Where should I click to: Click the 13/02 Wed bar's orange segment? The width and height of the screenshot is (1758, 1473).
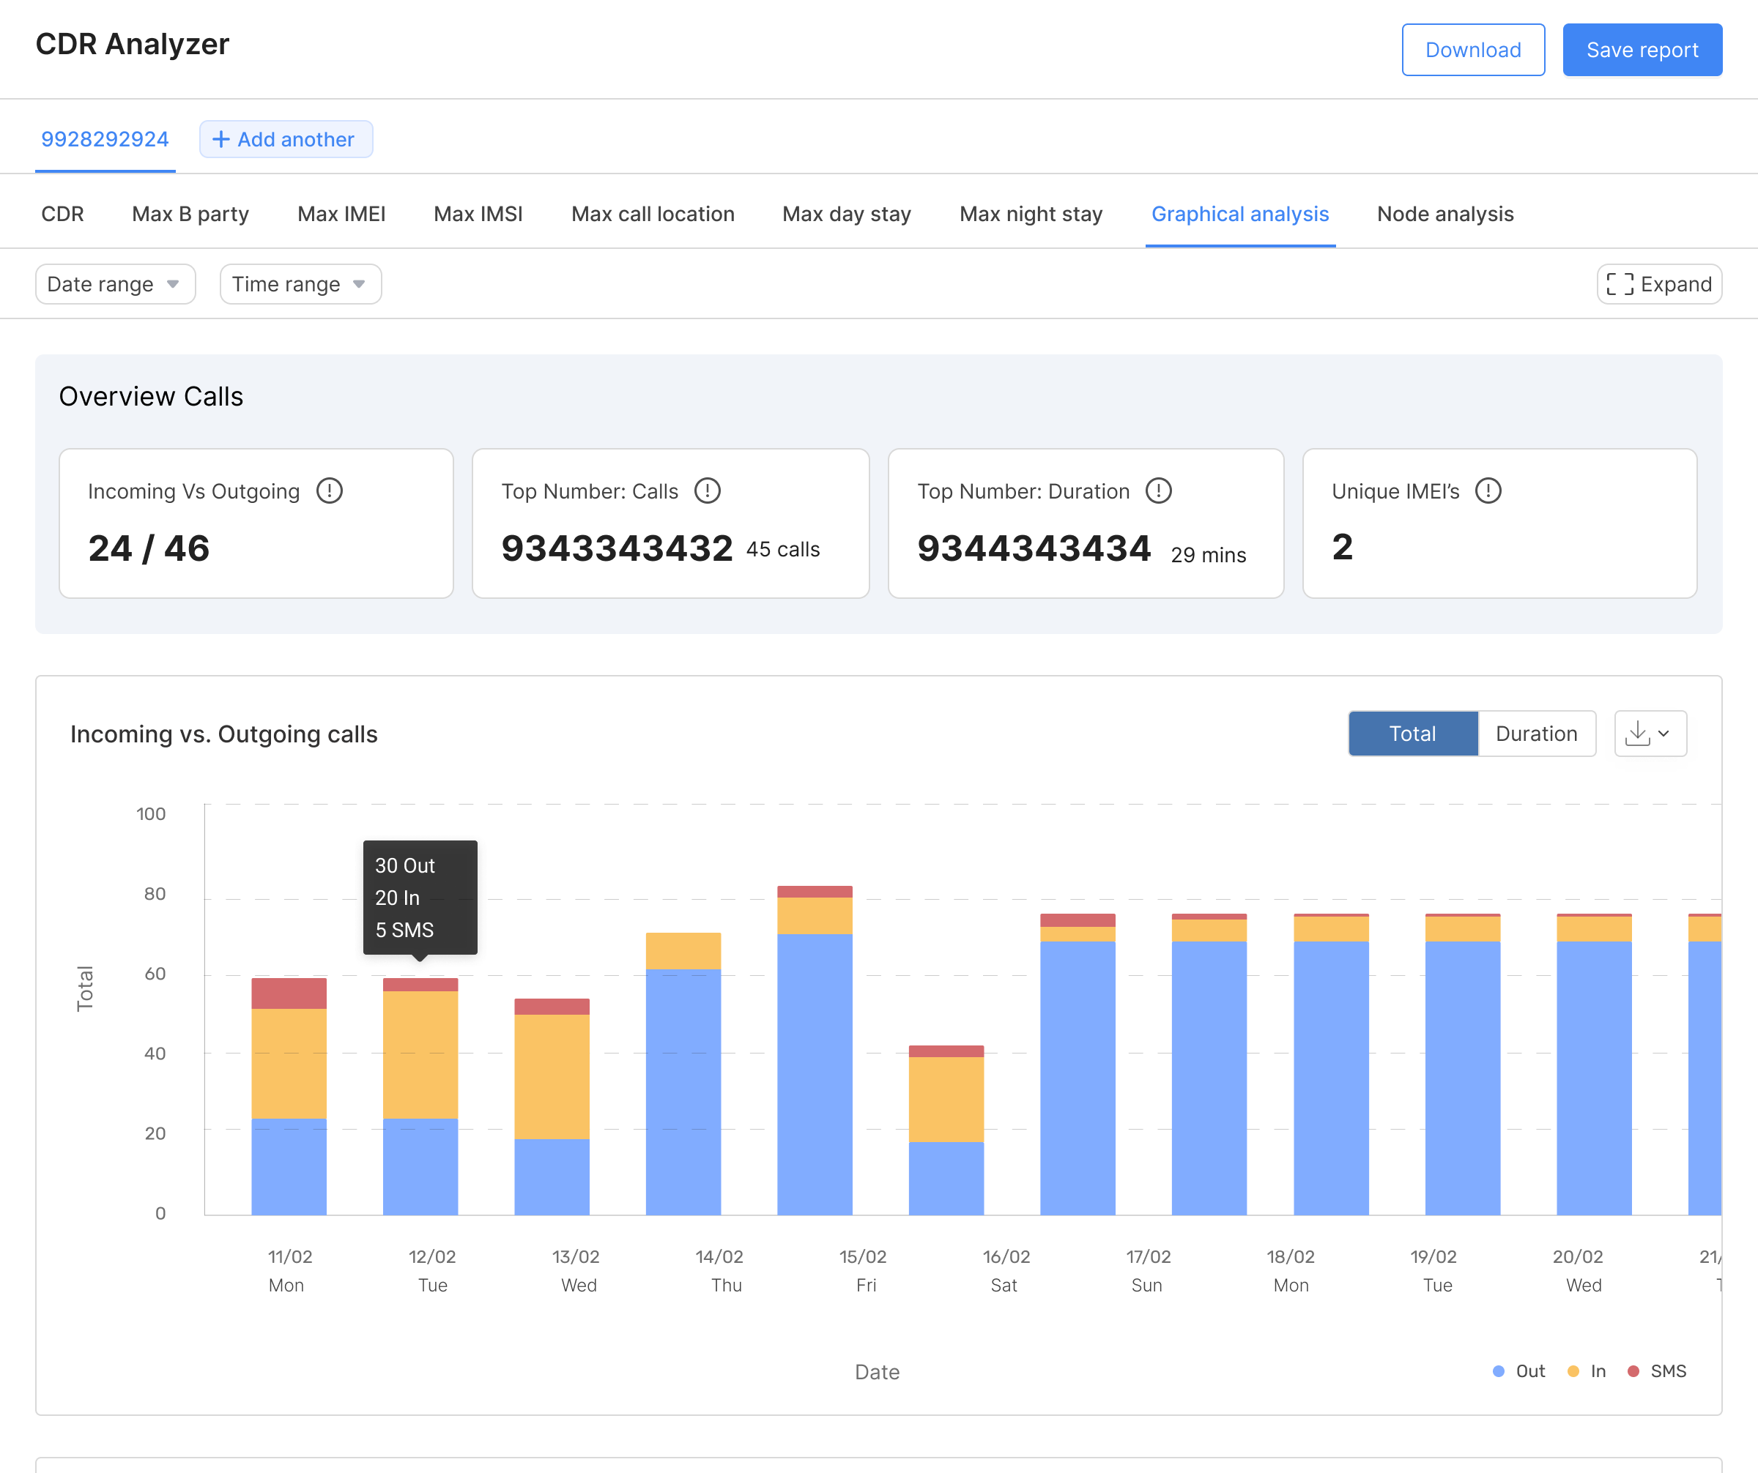552,1076
